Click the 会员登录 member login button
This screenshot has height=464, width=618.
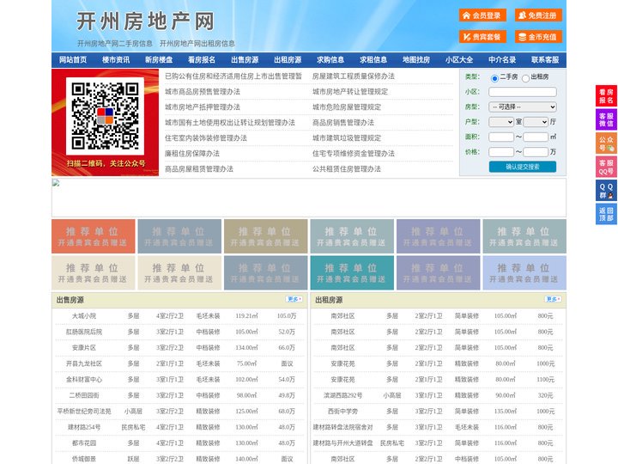coord(482,15)
